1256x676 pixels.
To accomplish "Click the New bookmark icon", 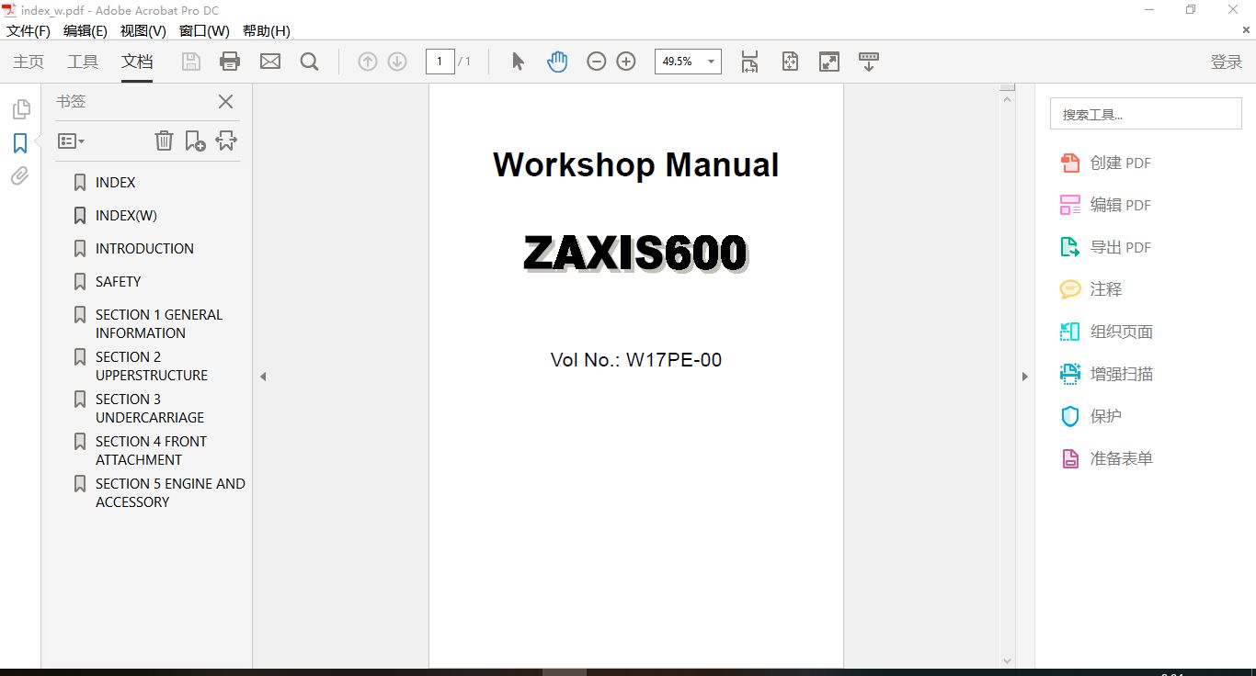I will (195, 141).
